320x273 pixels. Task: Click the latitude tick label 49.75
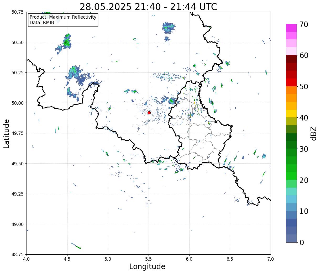coord(17,133)
